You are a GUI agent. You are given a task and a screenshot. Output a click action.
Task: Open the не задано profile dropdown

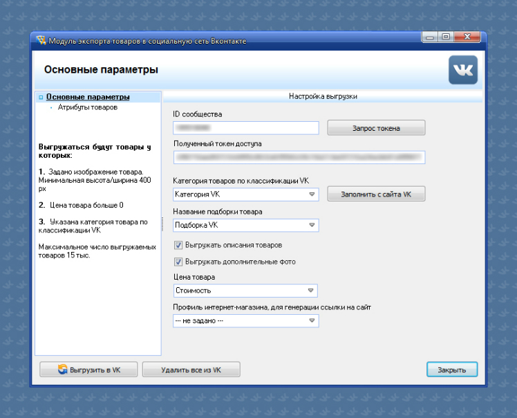[x=245, y=320]
